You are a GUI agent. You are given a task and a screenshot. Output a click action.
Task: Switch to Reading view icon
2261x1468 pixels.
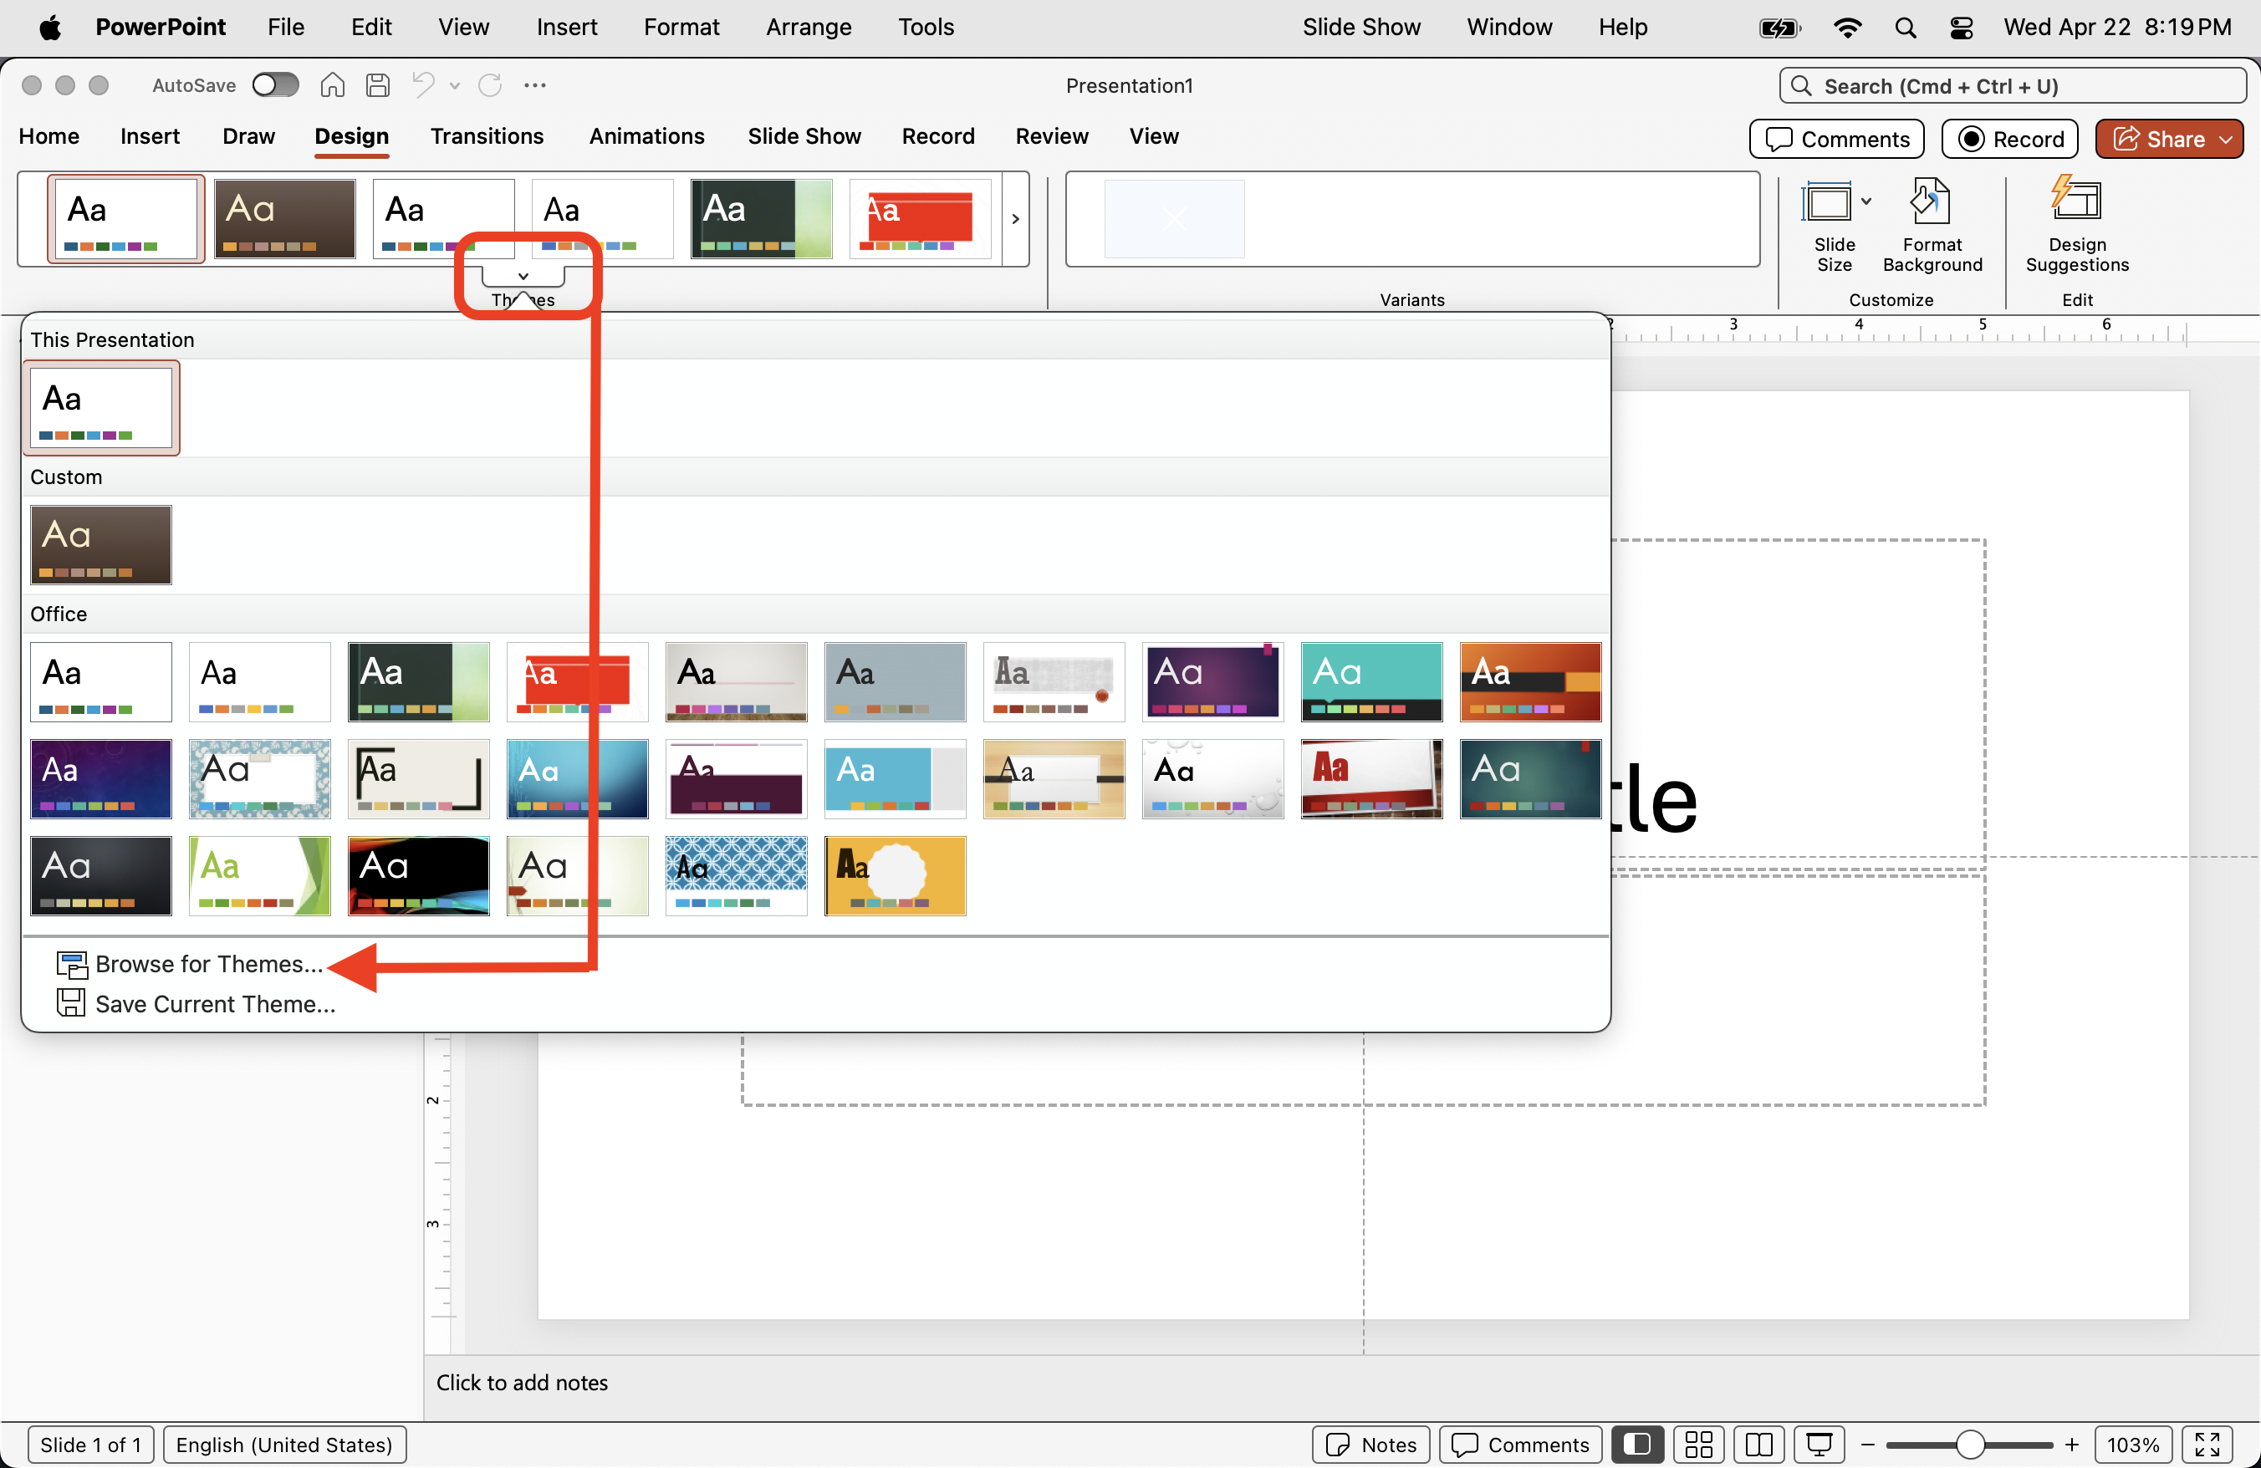pos(1758,1445)
